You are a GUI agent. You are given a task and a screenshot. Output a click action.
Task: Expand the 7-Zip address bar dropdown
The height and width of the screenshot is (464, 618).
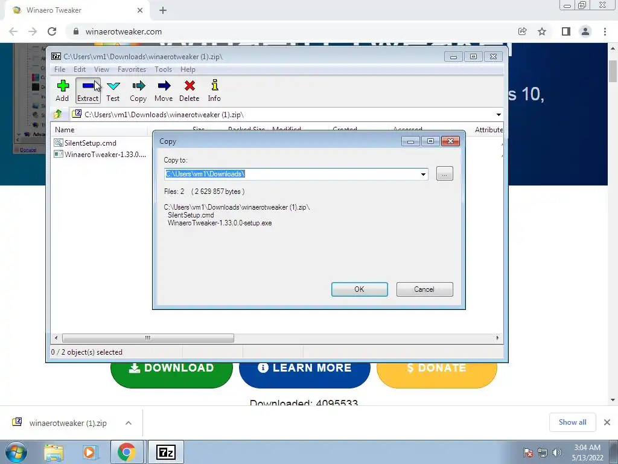point(499,114)
